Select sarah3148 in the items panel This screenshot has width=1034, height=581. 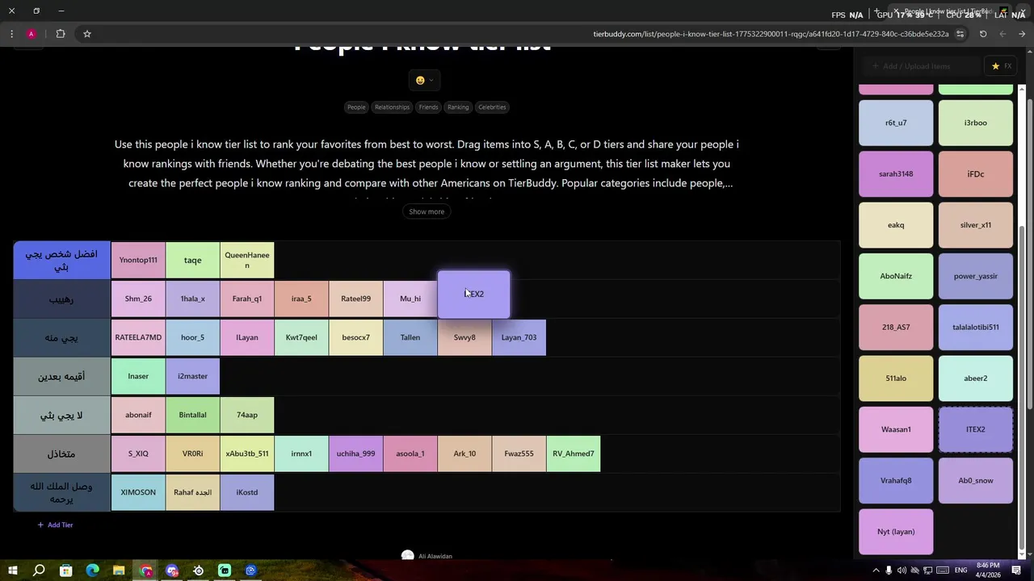(896, 173)
